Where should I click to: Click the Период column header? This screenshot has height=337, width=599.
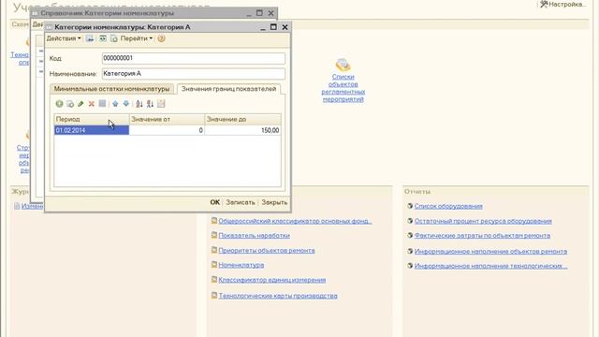click(92, 119)
